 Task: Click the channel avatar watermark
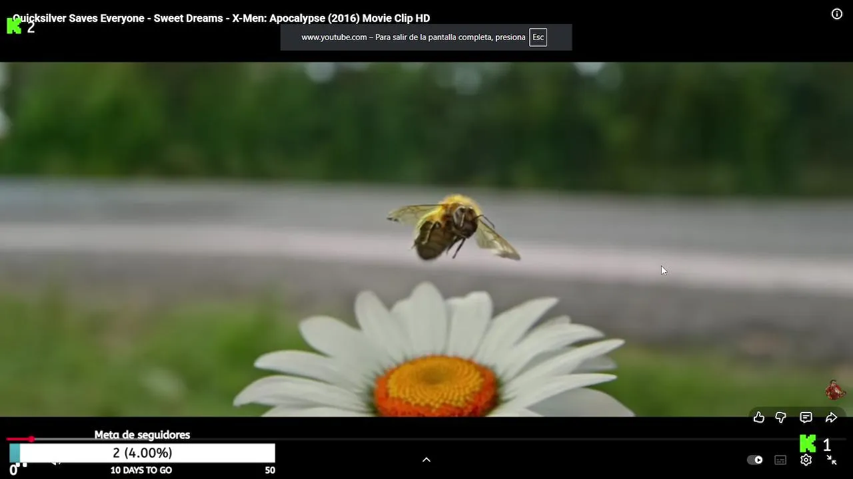click(834, 390)
